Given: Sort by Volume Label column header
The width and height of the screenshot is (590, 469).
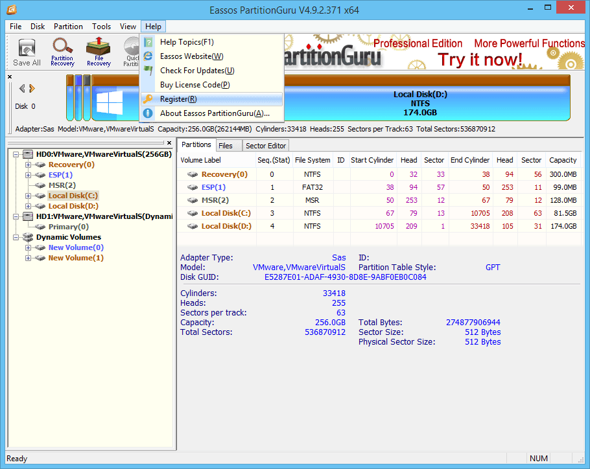Looking at the screenshot, I should pos(217,160).
